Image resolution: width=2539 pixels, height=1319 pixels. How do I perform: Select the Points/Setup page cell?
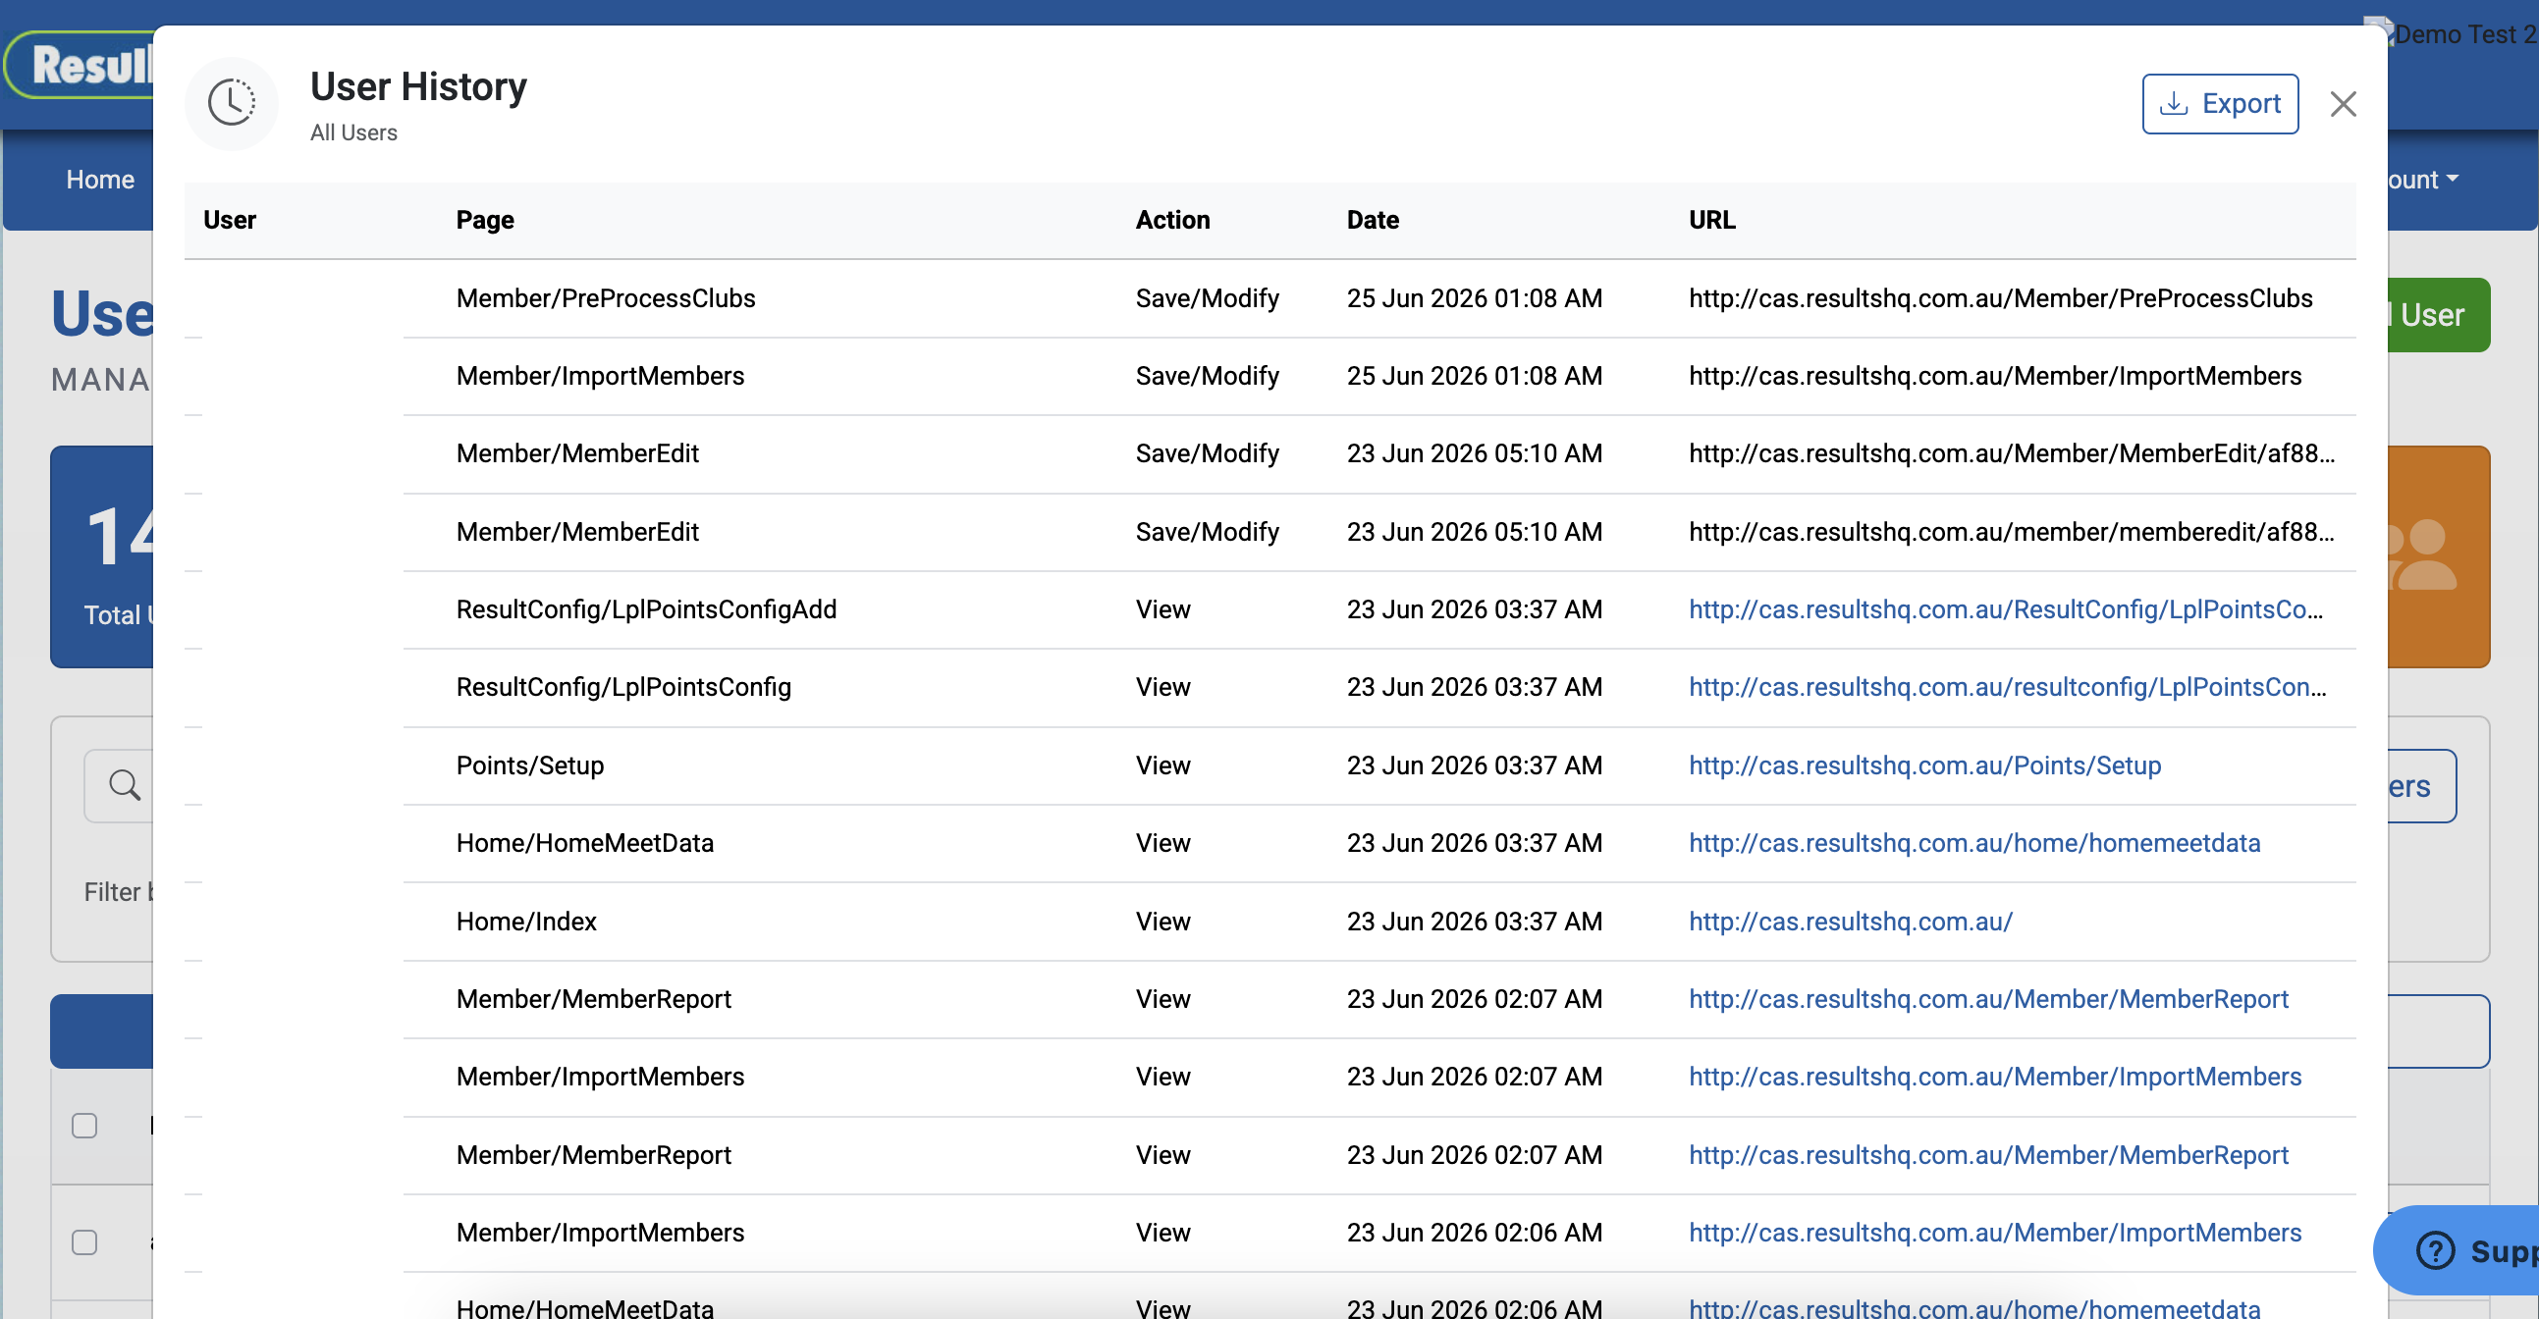click(x=529, y=765)
